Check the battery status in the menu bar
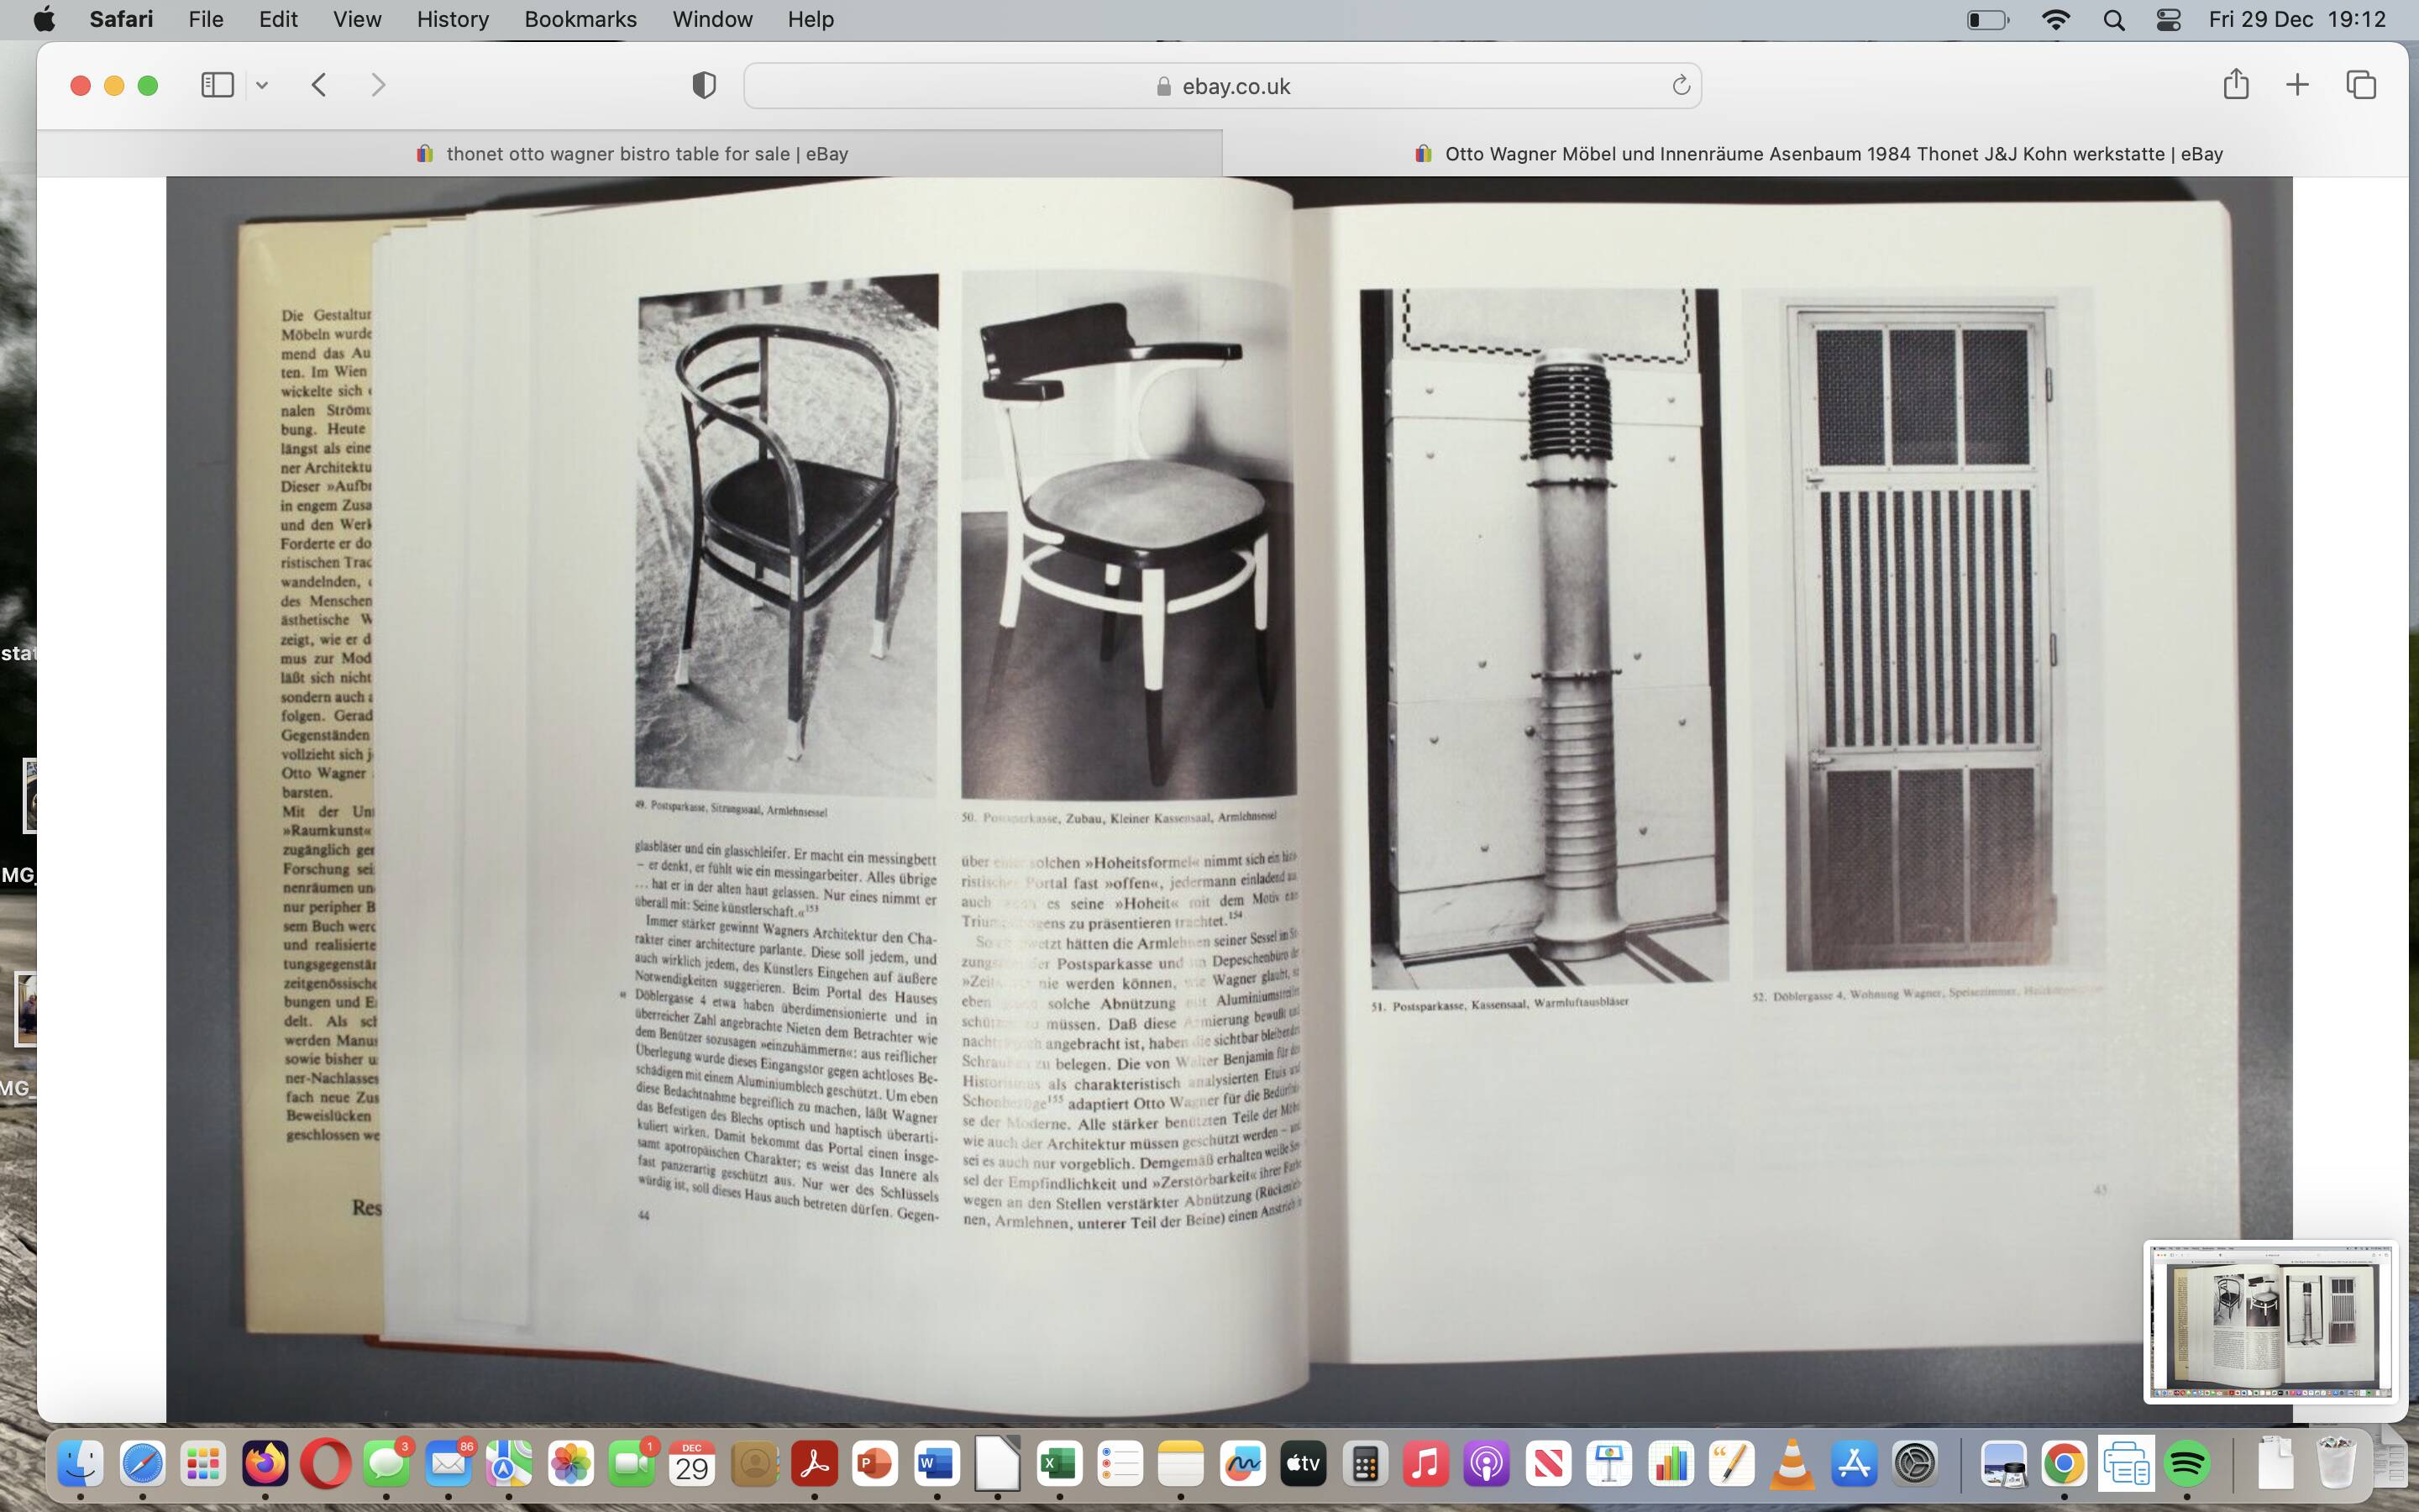The width and height of the screenshot is (2419, 1512). point(1987,20)
